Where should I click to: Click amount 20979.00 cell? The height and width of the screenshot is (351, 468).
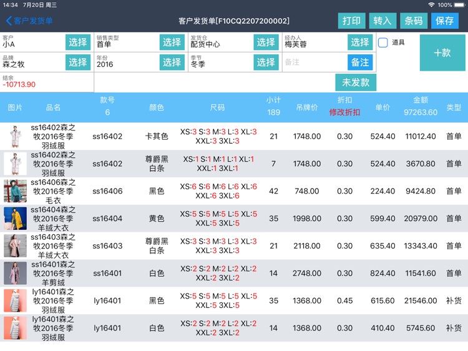click(421, 219)
